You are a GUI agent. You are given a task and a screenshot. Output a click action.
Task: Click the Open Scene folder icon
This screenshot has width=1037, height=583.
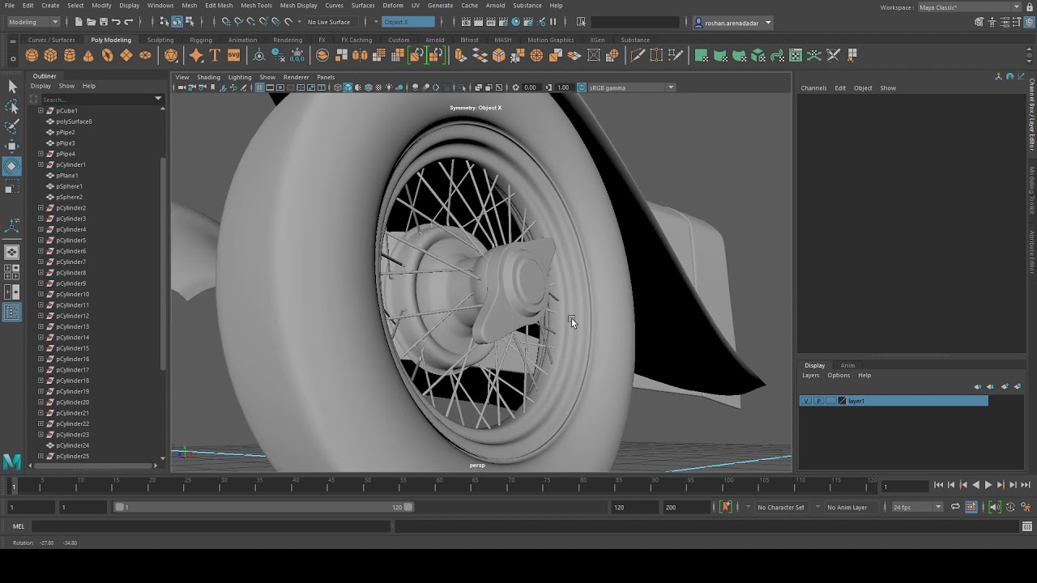pyautogui.click(x=91, y=22)
